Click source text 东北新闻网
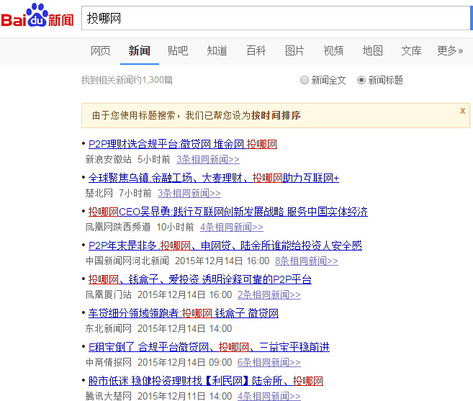473x401 pixels. click(x=108, y=328)
